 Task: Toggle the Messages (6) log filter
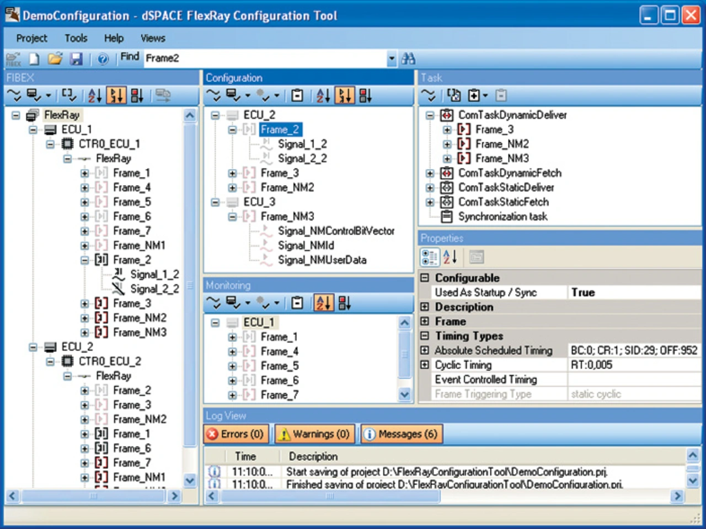(x=401, y=434)
